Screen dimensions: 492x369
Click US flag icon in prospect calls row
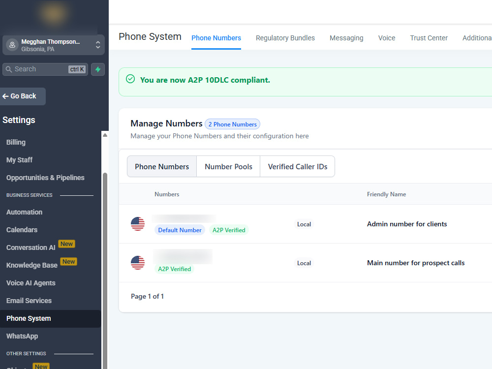coord(138,263)
